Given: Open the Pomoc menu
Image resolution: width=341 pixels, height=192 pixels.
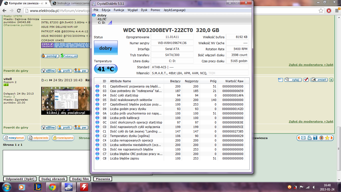Looking at the screenshot, I should [156, 10].
